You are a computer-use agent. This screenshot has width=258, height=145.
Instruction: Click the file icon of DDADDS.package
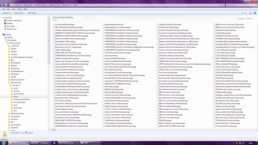[158, 121]
